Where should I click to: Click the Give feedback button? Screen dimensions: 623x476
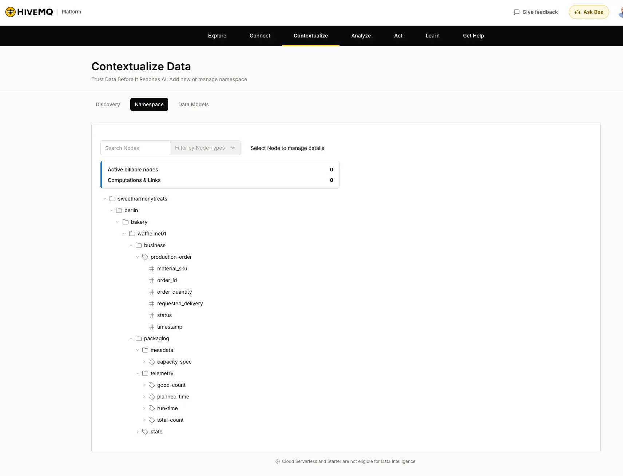pos(536,12)
